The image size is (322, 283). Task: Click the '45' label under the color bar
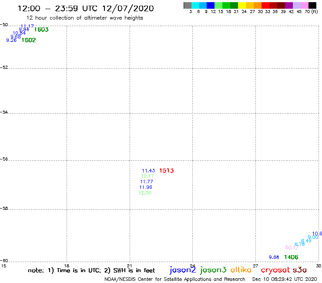[x=299, y=12]
